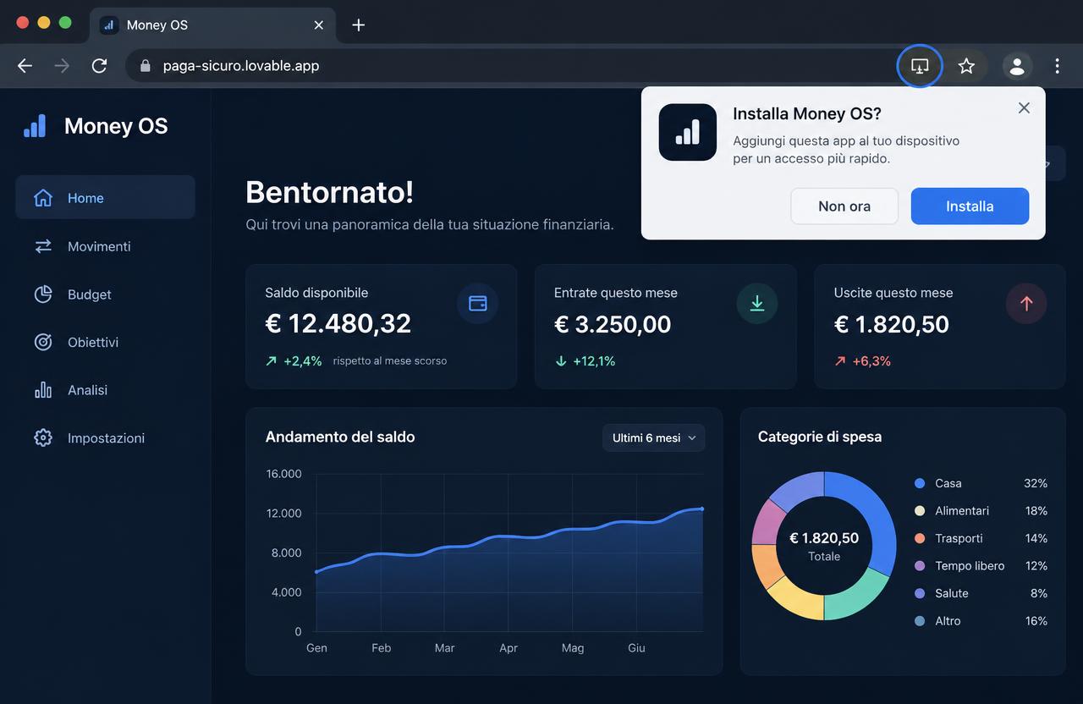Viewport: 1083px width, 704px height.
Task: Click the last data point on balance chart
Action: tap(701, 509)
